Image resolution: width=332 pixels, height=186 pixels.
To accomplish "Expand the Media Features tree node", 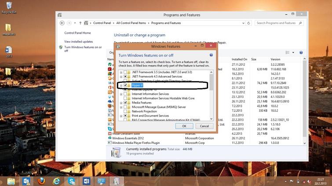I will tap(121, 103).
